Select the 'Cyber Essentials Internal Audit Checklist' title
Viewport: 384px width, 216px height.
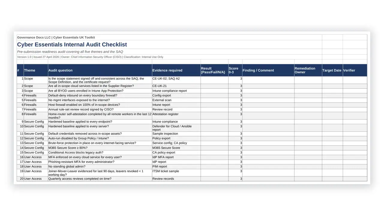click(x=72, y=45)
